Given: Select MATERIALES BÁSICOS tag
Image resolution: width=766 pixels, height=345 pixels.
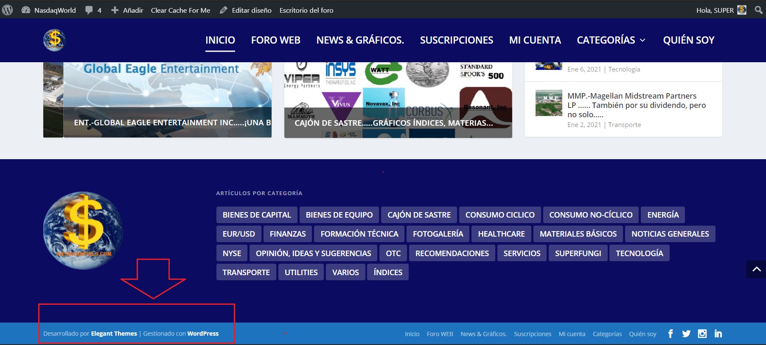Looking at the screenshot, I should coord(578,234).
